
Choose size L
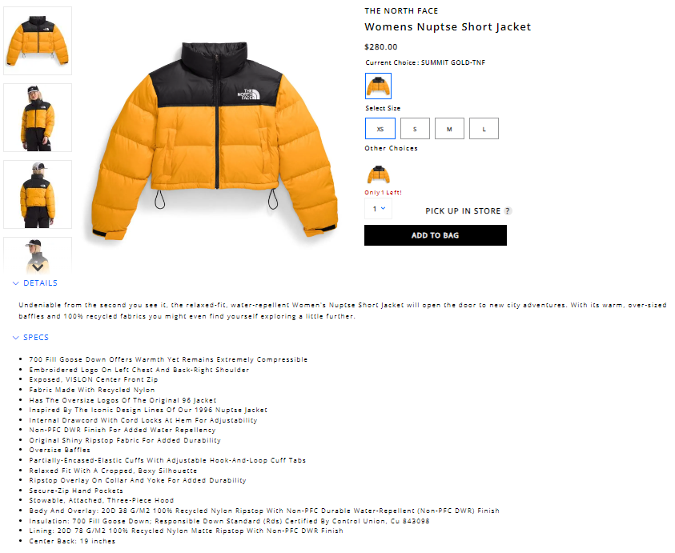click(484, 129)
